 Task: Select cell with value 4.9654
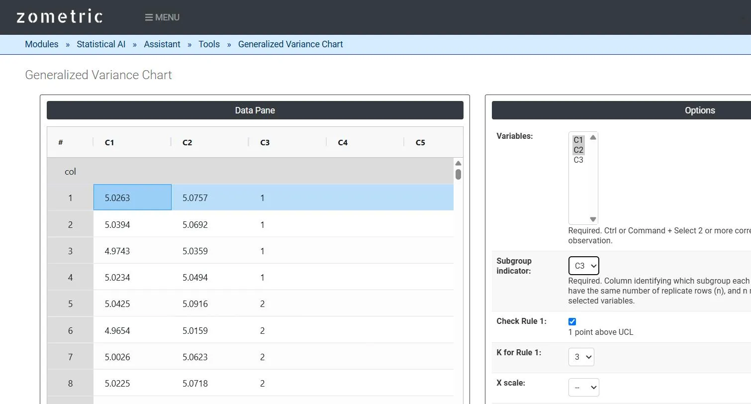132,330
